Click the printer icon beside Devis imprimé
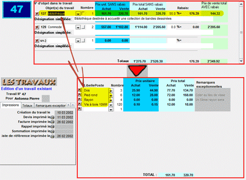This screenshot has width=246, height=180. point(52,117)
